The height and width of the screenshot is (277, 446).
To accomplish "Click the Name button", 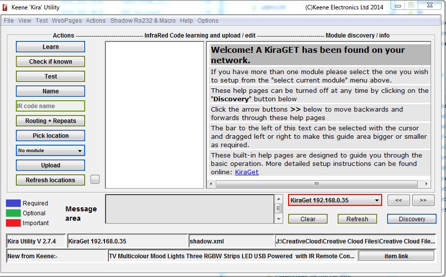I will [x=50, y=91].
